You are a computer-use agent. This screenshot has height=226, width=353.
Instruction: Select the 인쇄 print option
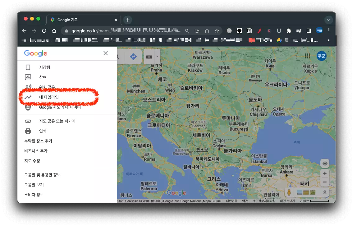pyautogui.click(x=67, y=131)
